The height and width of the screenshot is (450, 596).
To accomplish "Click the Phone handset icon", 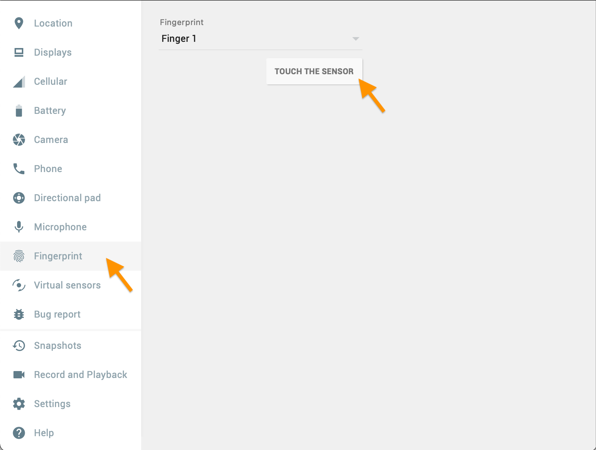I will click(19, 169).
